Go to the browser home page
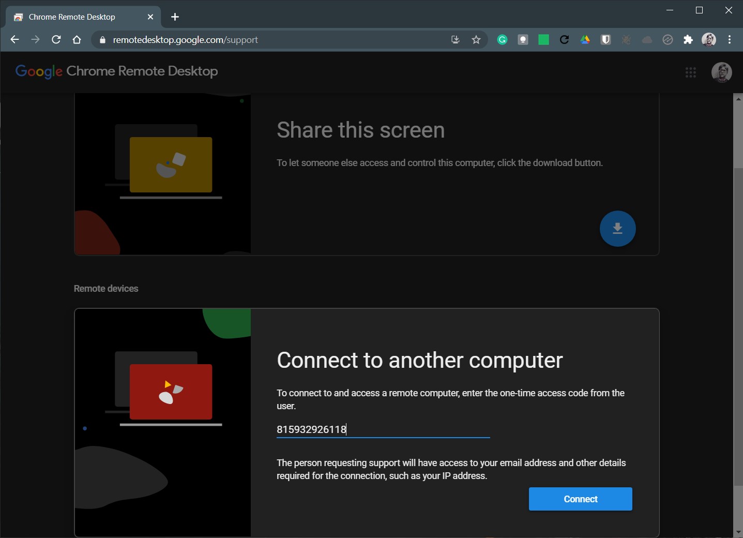This screenshot has width=743, height=538. click(x=77, y=40)
